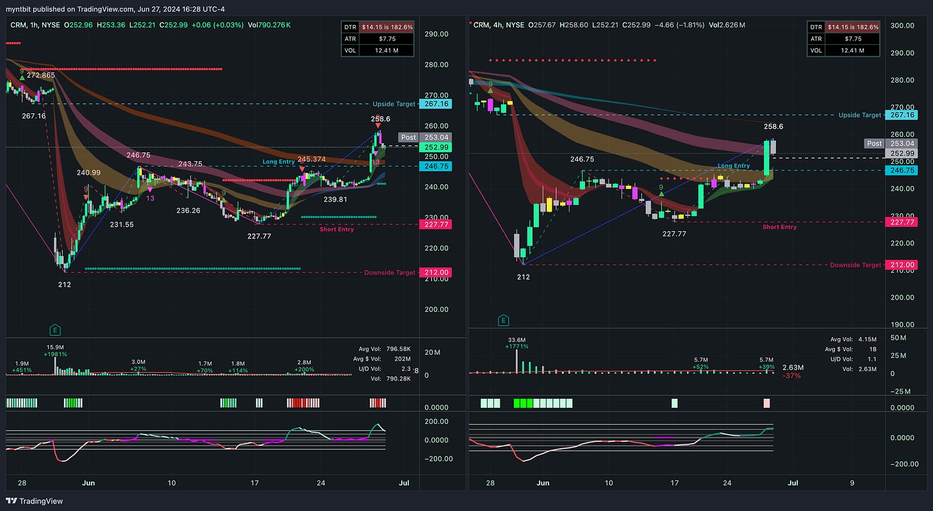
Task: Click the 240.99 swing label on 1h chart
Action: [89, 172]
